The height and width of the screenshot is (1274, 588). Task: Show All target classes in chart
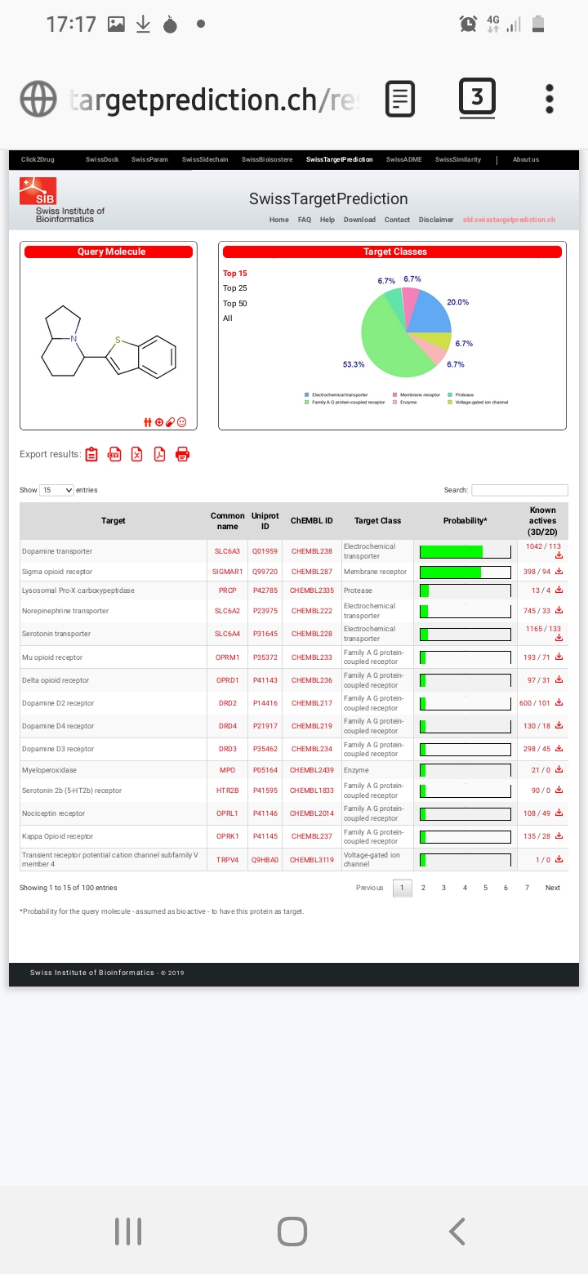tap(228, 318)
